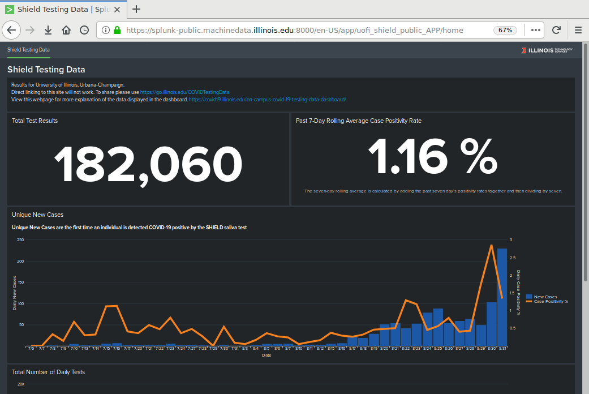Viewport: 589px width, 394px height.
Task: Click the browser Back arrow button
Action: tap(12, 30)
